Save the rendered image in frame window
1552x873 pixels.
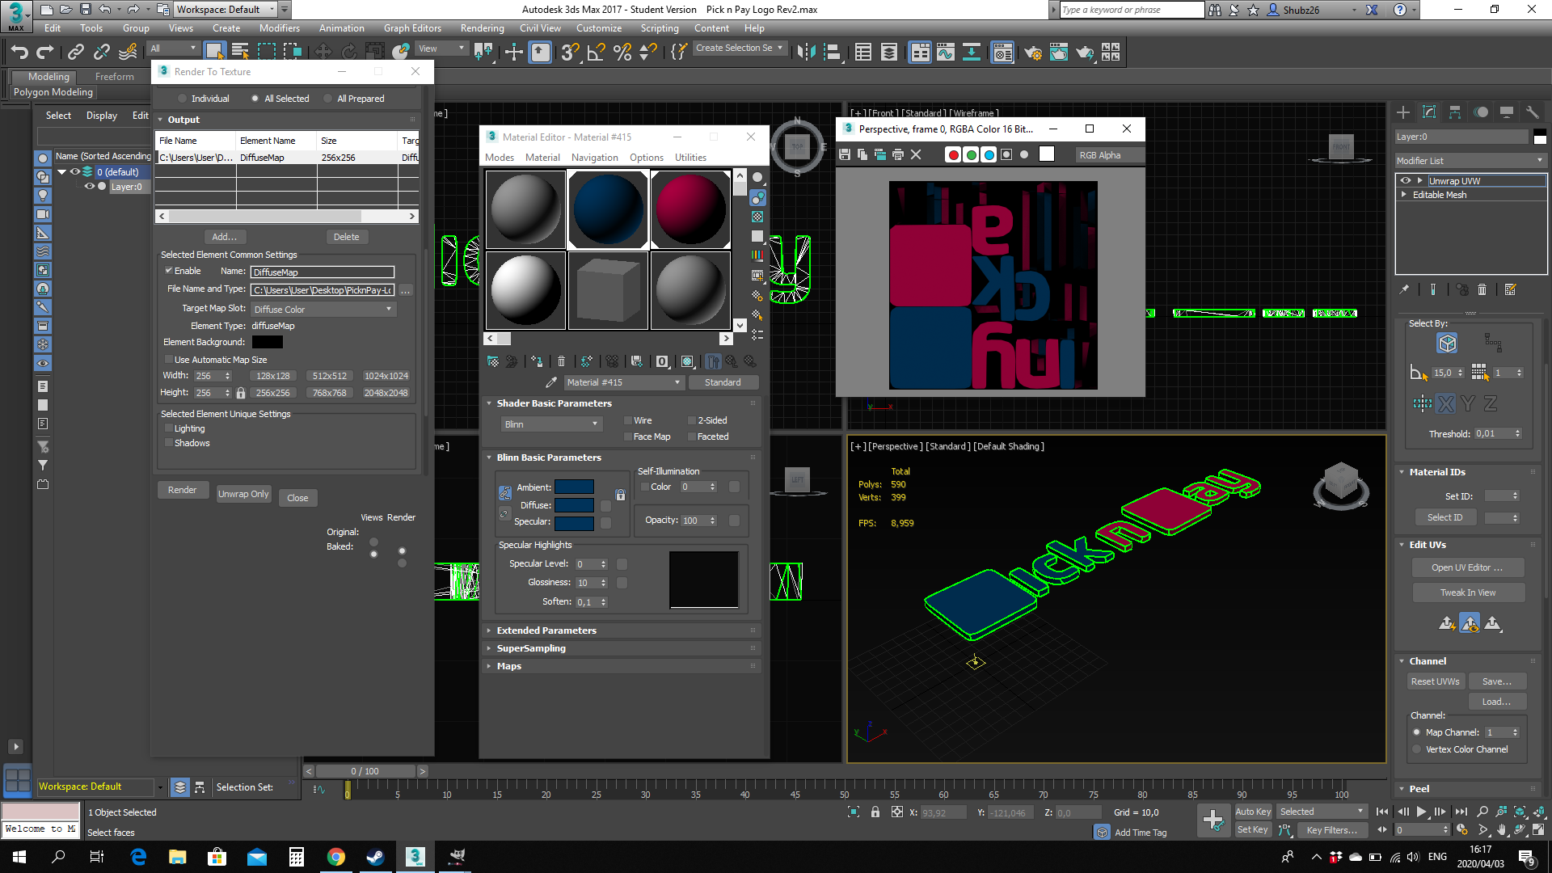tap(845, 154)
